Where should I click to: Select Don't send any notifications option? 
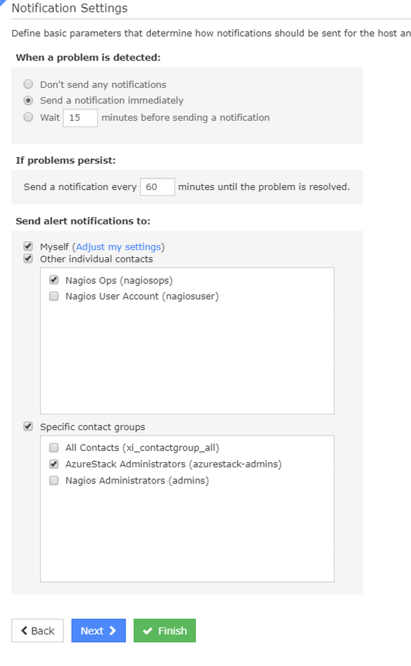[28, 84]
